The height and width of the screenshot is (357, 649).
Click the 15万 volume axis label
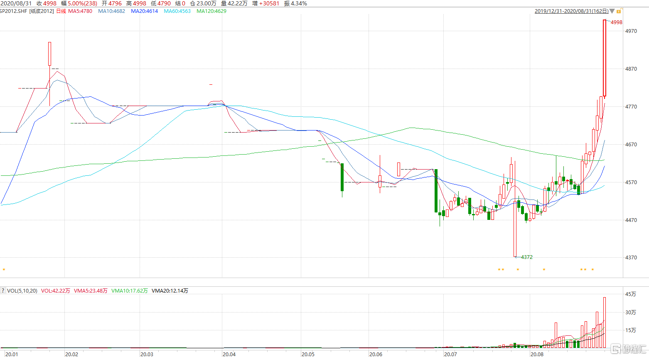click(631, 330)
